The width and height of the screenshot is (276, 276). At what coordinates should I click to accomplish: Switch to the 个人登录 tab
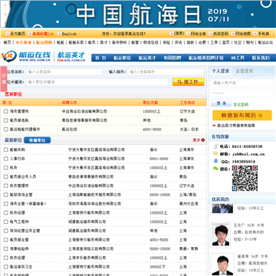point(221,71)
